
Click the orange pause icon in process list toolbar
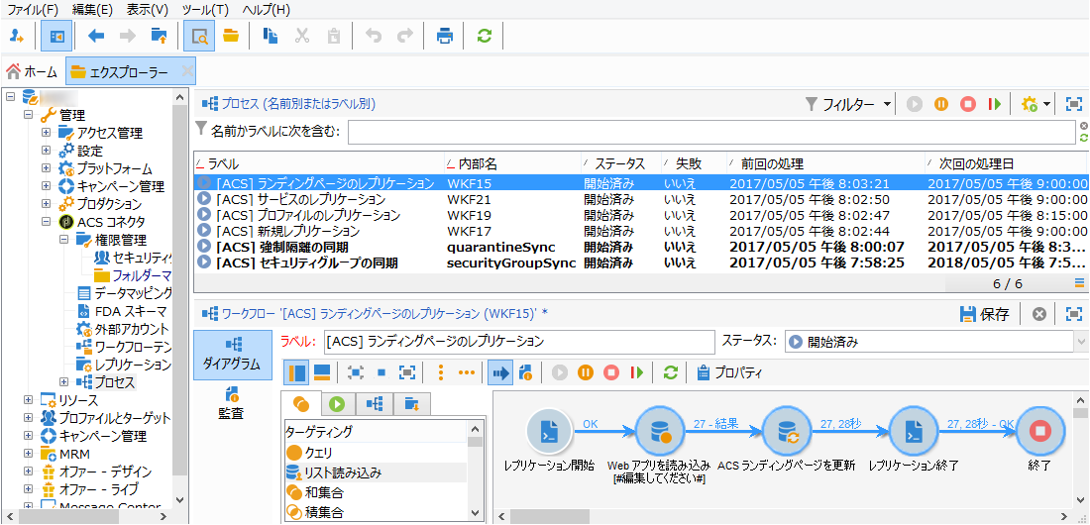(941, 104)
